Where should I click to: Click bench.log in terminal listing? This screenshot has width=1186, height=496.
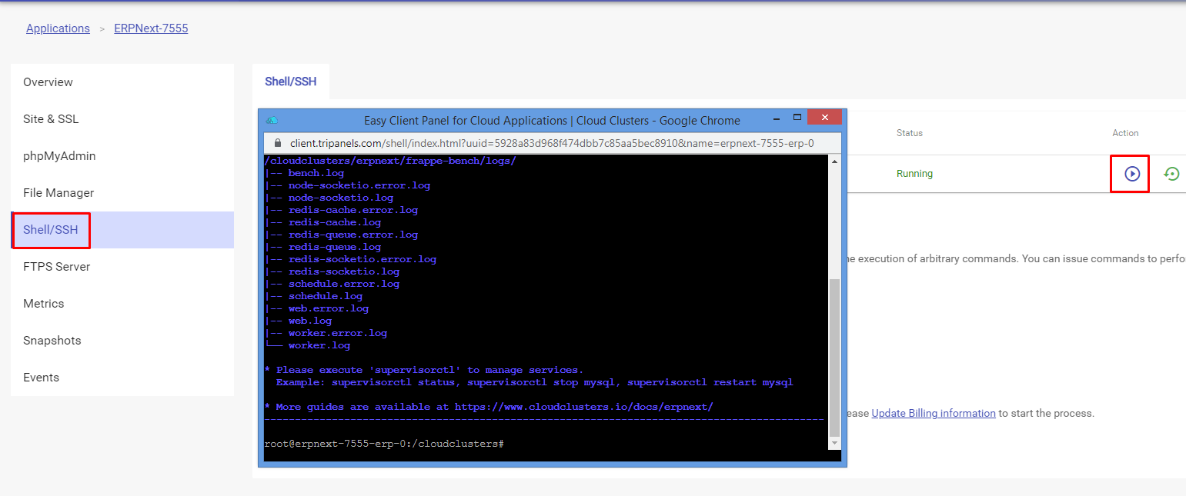coord(316,173)
